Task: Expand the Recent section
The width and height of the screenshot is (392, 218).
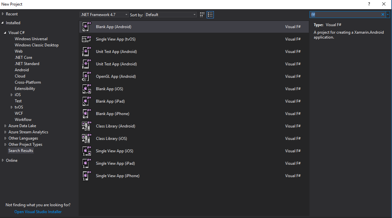Action: point(3,14)
